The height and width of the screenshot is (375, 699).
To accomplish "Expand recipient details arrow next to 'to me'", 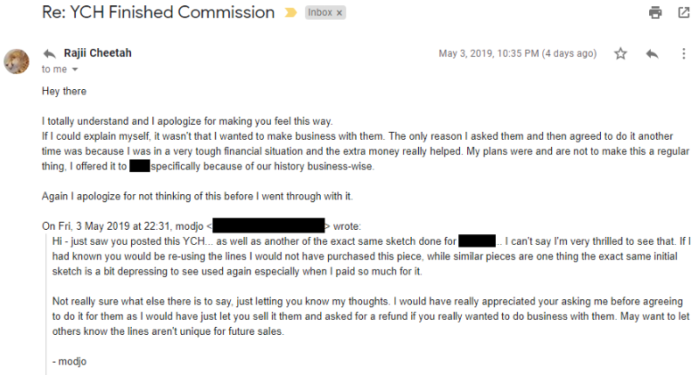I will pyautogui.click(x=75, y=69).
